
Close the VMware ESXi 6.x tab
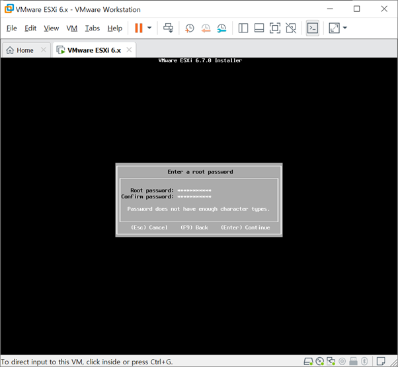tap(129, 50)
